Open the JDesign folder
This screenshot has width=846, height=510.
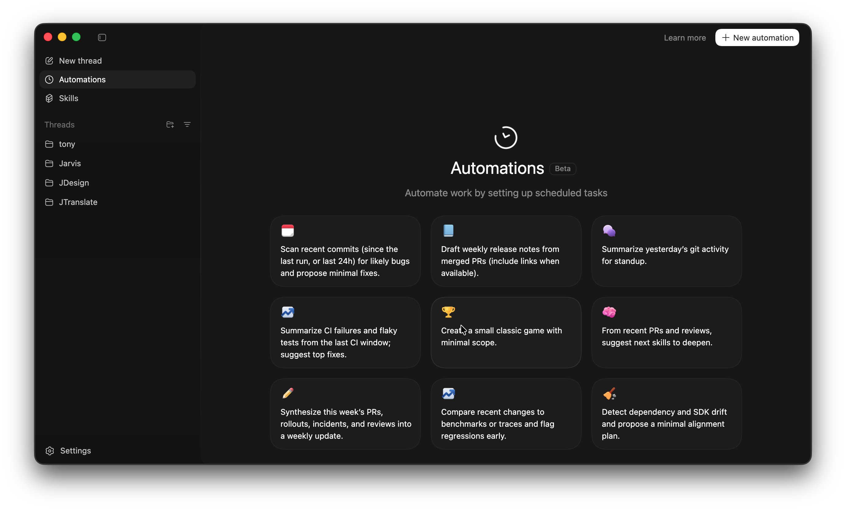(74, 183)
